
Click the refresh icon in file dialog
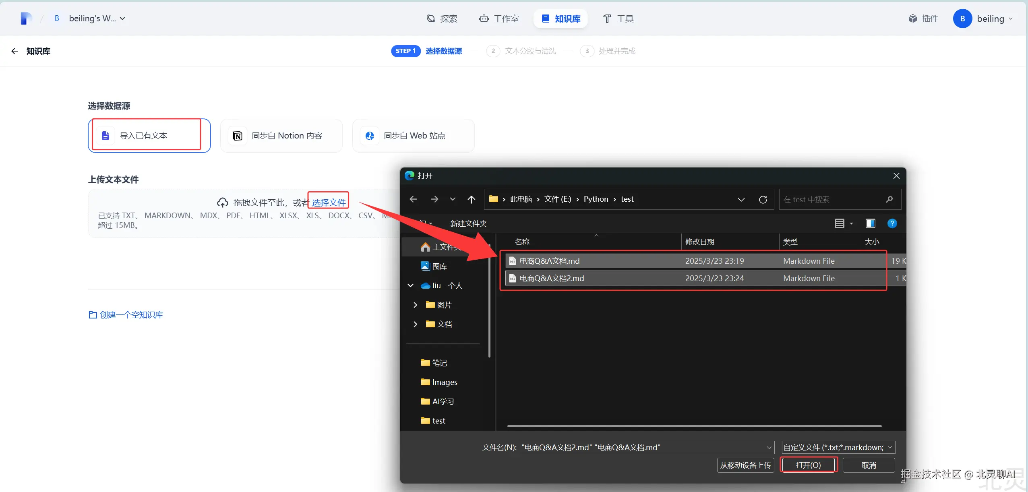pyautogui.click(x=763, y=200)
